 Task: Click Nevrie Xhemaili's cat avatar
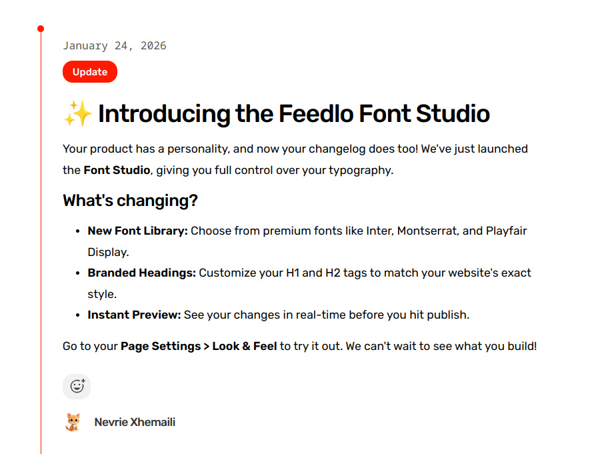click(x=73, y=422)
